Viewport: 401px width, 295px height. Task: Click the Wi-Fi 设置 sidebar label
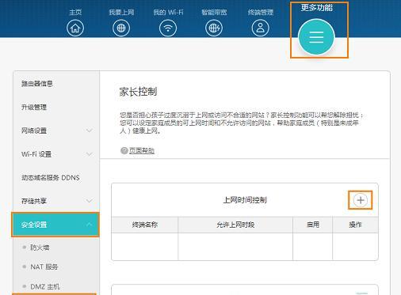pos(36,154)
